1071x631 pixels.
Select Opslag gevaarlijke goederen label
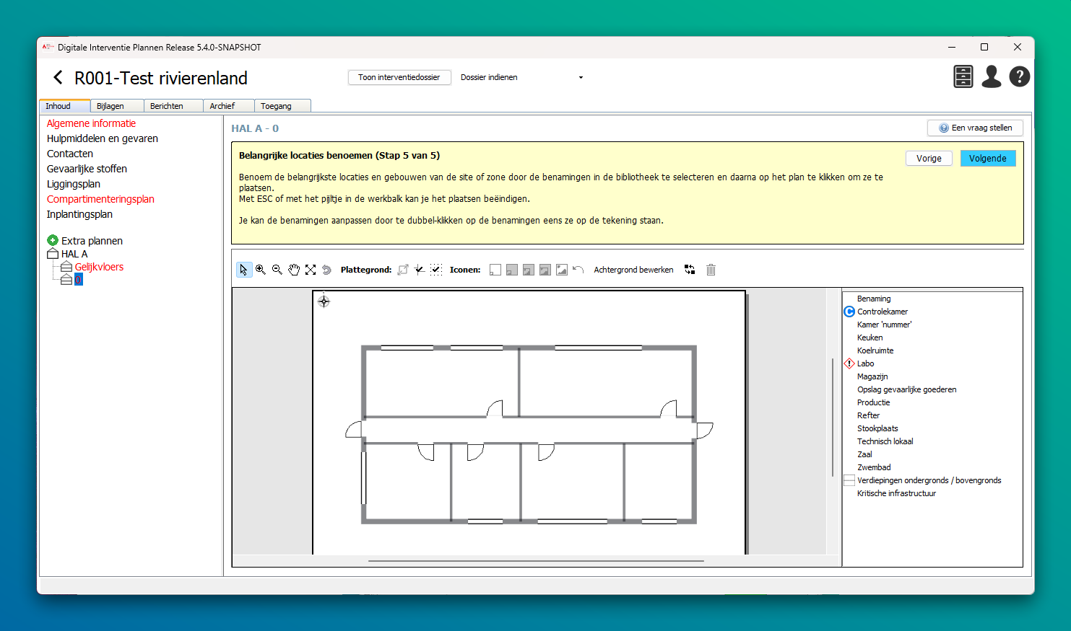pyautogui.click(x=906, y=389)
